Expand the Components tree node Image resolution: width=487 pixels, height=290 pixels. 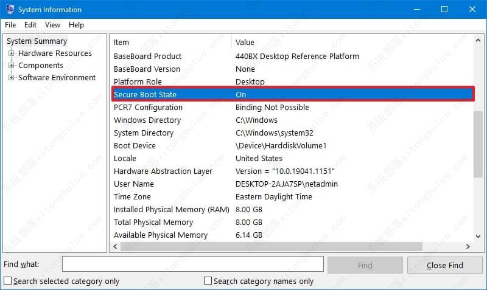(12, 66)
